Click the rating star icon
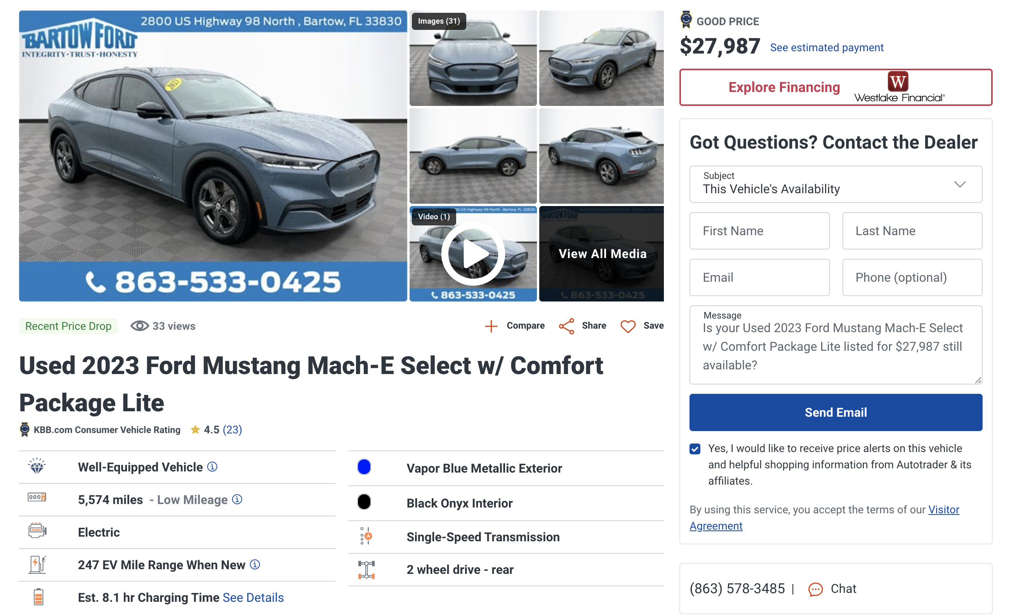Screen dimensions: 1009x615 195,429
